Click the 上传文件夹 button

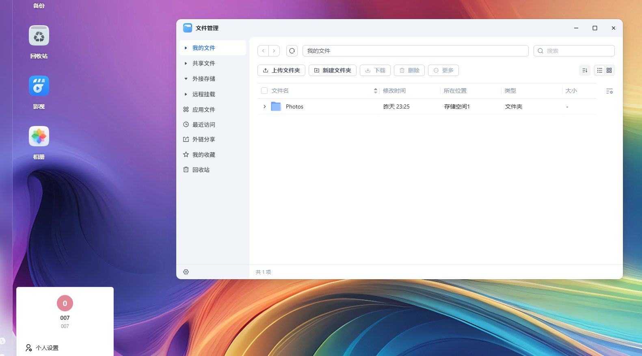click(281, 70)
